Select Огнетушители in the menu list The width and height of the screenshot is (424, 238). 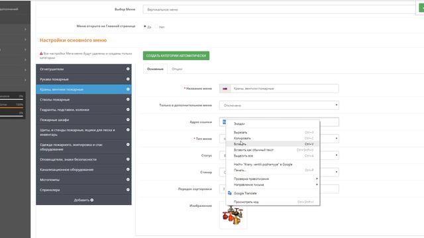pyautogui.click(x=84, y=69)
